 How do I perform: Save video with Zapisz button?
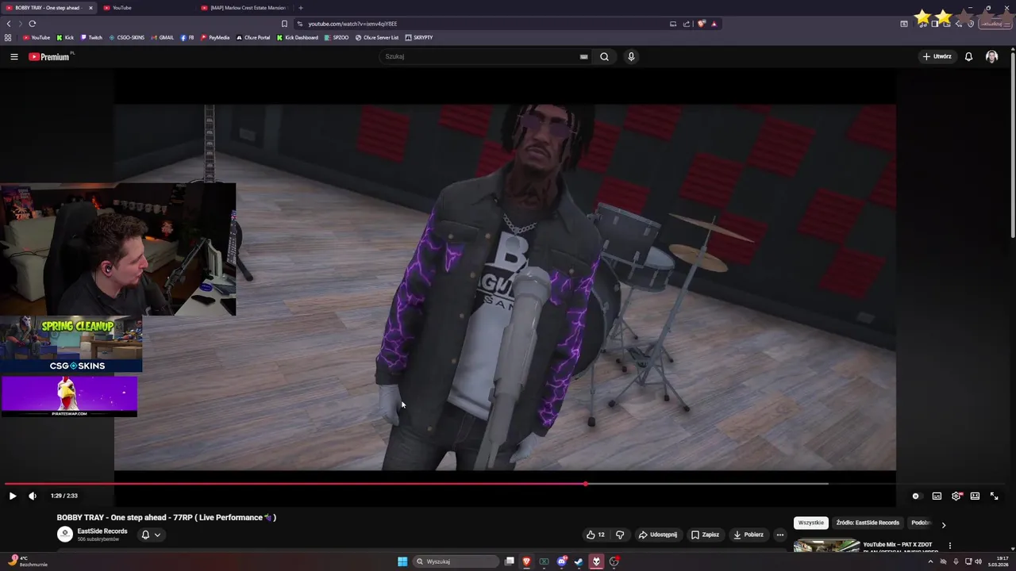705,535
